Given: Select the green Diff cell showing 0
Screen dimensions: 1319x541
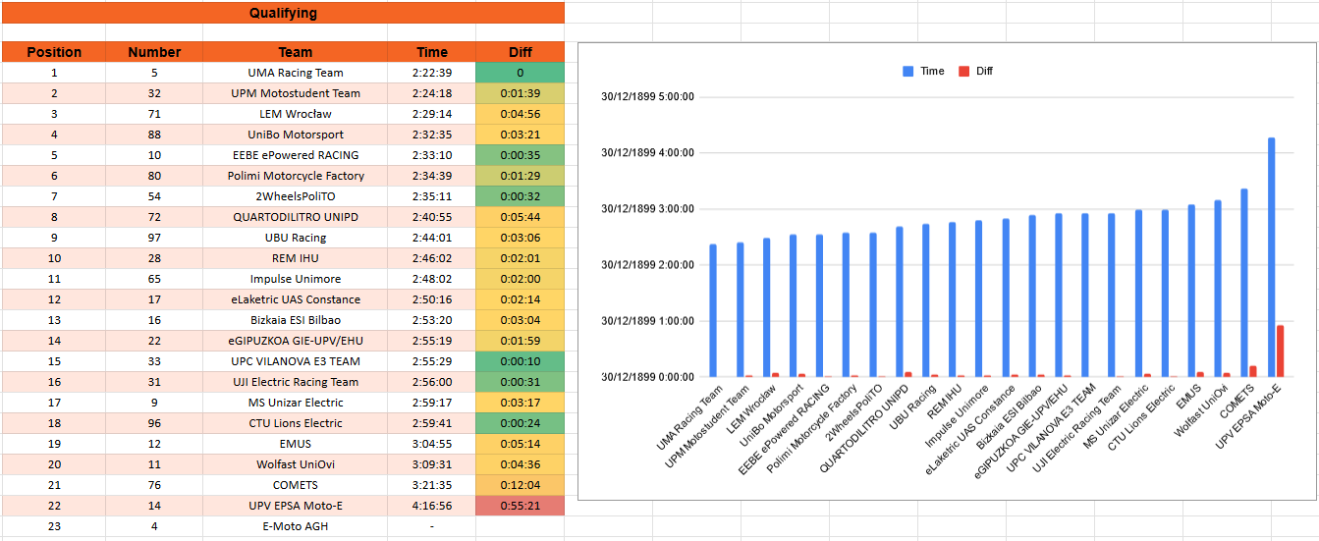Looking at the screenshot, I should [521, 73].
